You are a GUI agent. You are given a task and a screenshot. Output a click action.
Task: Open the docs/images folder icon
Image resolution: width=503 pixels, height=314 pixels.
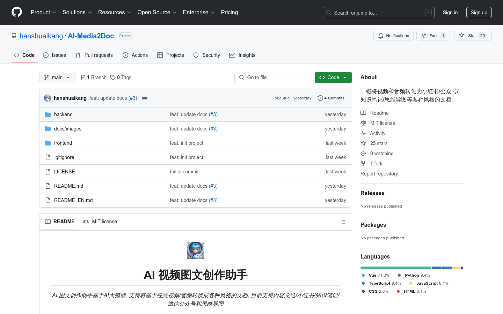click(x=48, y=129)
